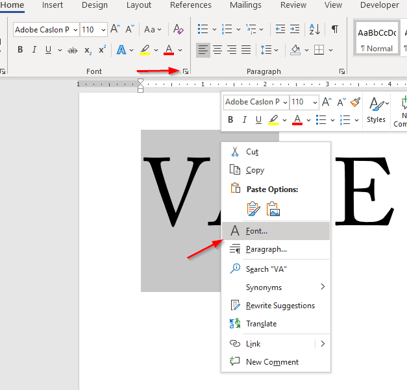Open the Styles button in mini toolbar

click(x=376, y=110)
